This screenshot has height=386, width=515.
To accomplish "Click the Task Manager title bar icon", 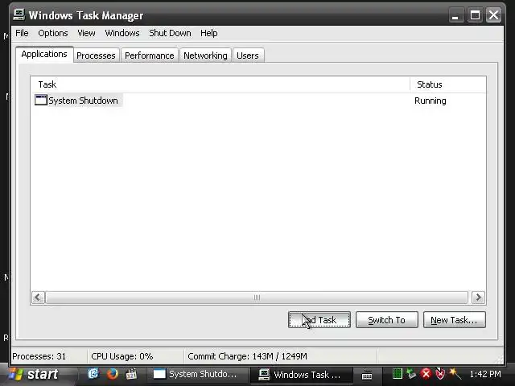I will pyautogui.click(x=19, y=14).
